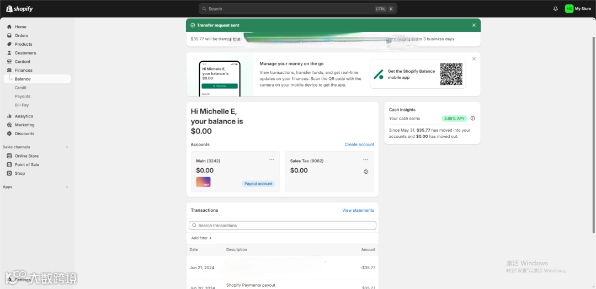This screenshot has width=596, height=289.
Task: Go to Balance page
Action: point(38,79)
